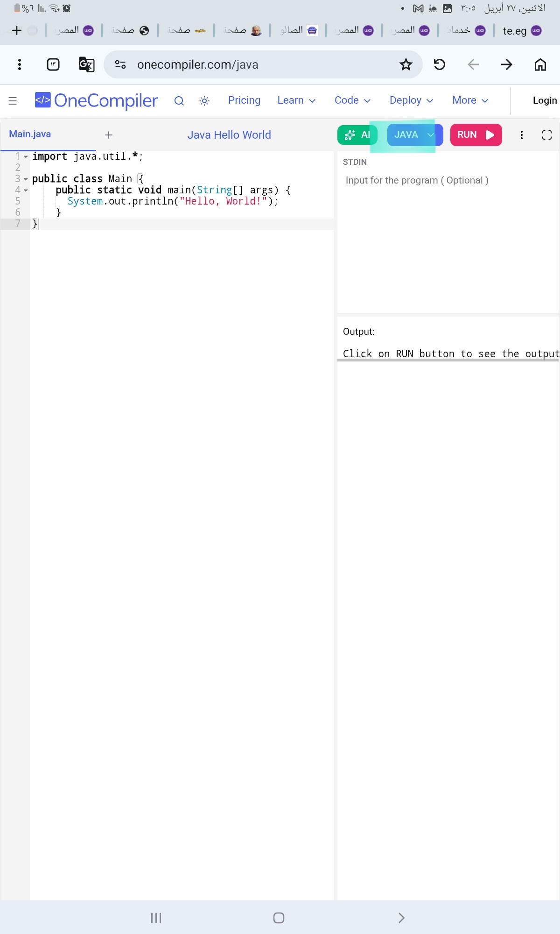The width and height of the screenshot is (560, 934).
Task: Switch to the الصالو browser tab
Action: 299,30
